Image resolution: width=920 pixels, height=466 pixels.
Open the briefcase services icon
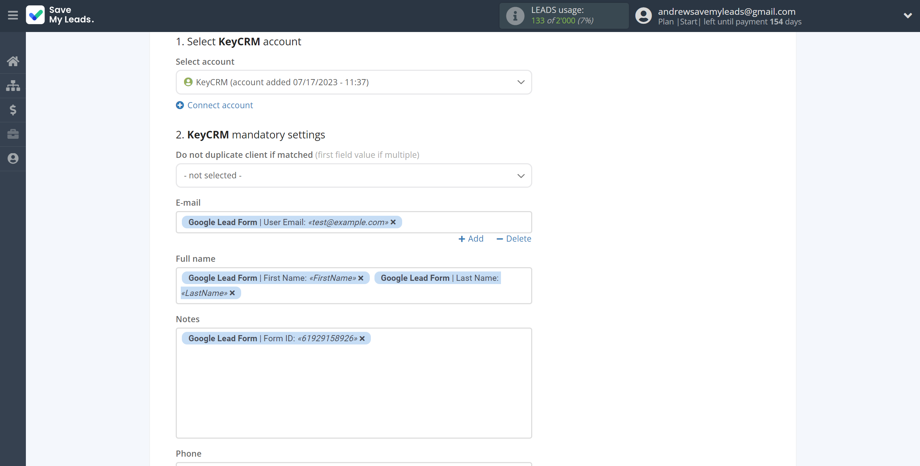coord(13,134)
